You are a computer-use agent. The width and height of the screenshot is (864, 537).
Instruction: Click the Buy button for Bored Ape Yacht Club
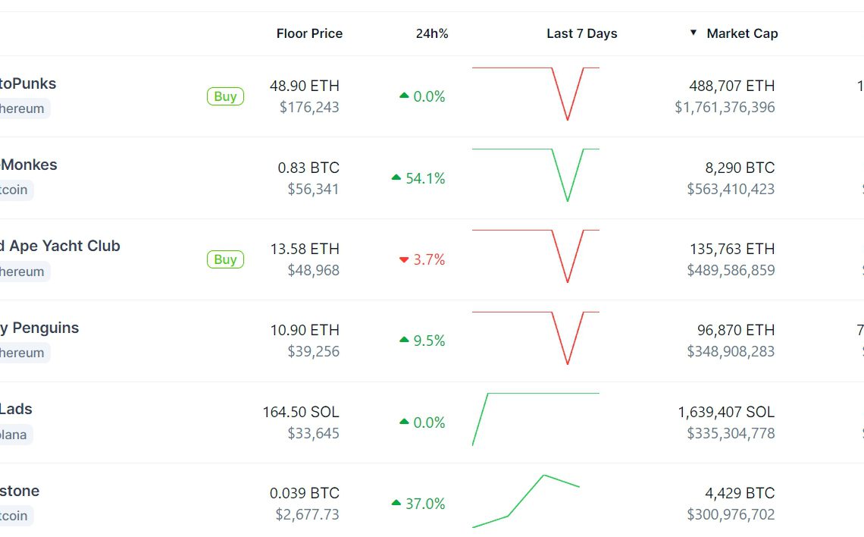click(225, 259)
